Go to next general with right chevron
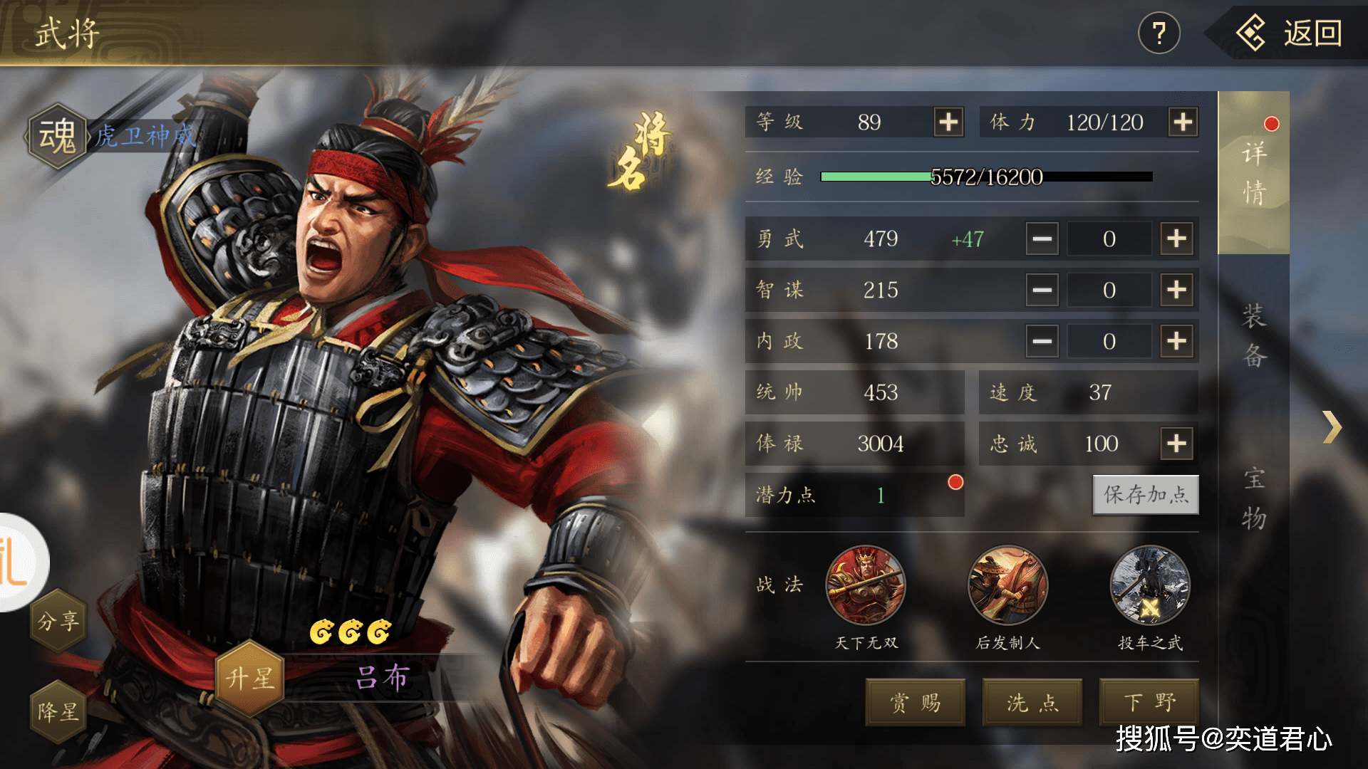Screen dimensions: 1368x769 (x=1331, y=427)
